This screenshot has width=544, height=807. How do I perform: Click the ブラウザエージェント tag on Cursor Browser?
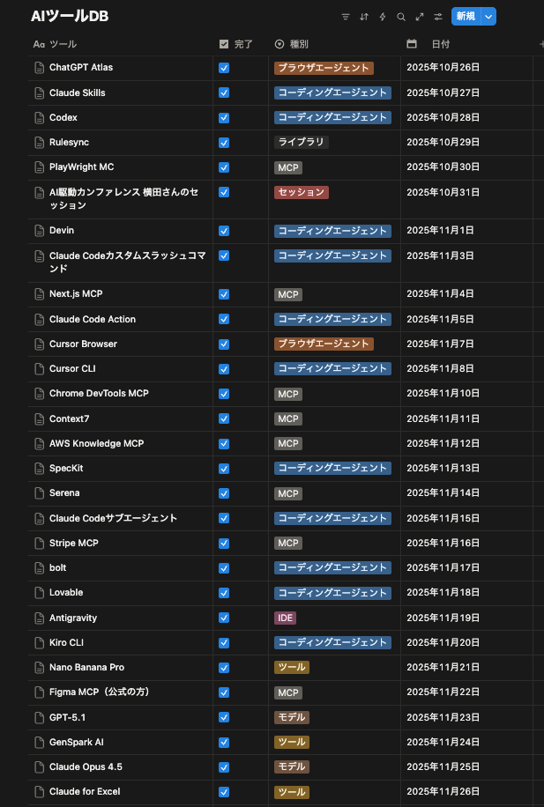326,344
